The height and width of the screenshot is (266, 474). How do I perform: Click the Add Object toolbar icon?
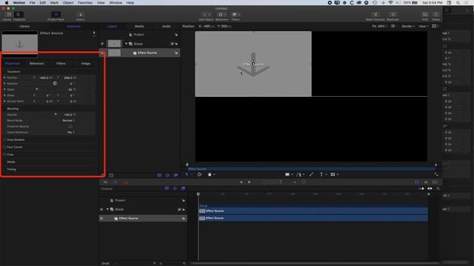(x=207, y=15)
